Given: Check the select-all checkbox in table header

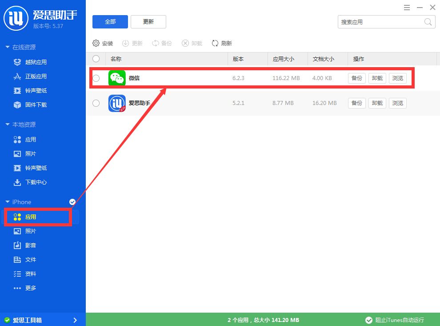Looking at the screenshot, I should [x=96, y=58].
